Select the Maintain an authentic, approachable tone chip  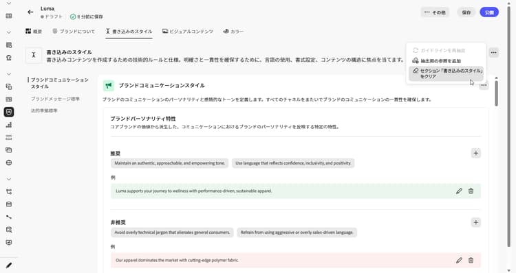pos(169,163)
